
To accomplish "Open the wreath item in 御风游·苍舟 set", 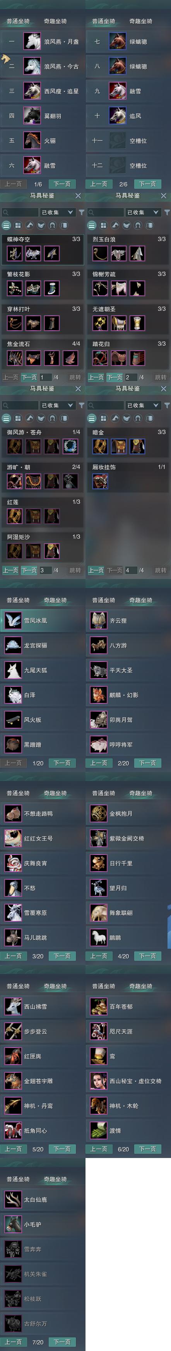I will (70, 446).
